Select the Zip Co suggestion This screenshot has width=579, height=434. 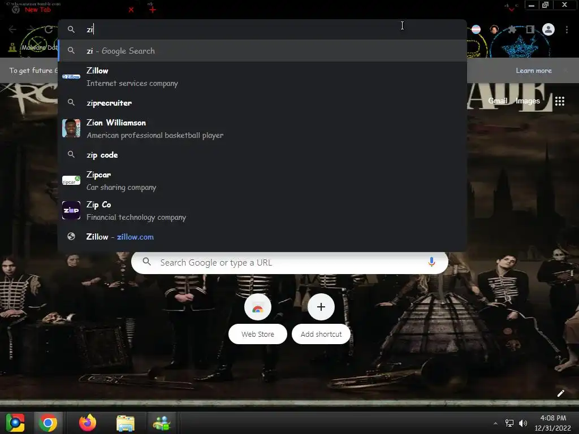click(x=262, y=211)
